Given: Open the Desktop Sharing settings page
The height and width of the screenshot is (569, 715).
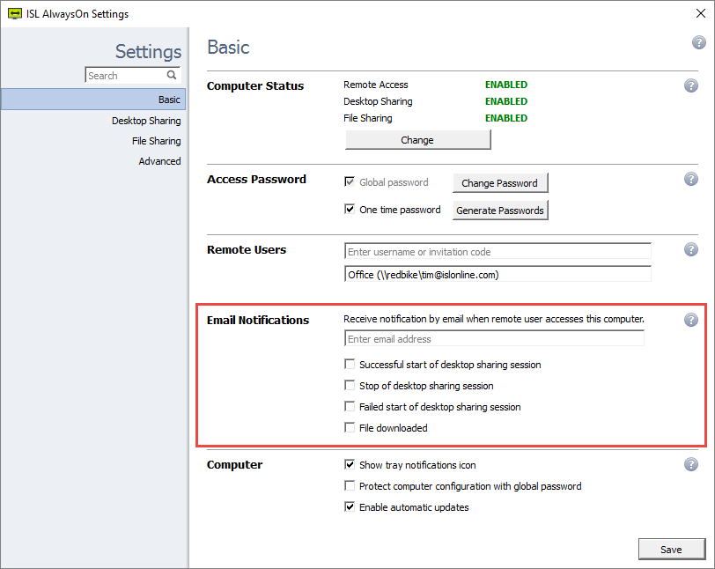Looking at the screenshot, I should (146, 121).
